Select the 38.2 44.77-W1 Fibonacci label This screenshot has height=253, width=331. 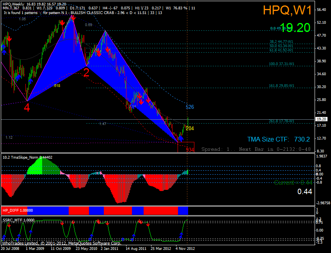click(281, 42)
